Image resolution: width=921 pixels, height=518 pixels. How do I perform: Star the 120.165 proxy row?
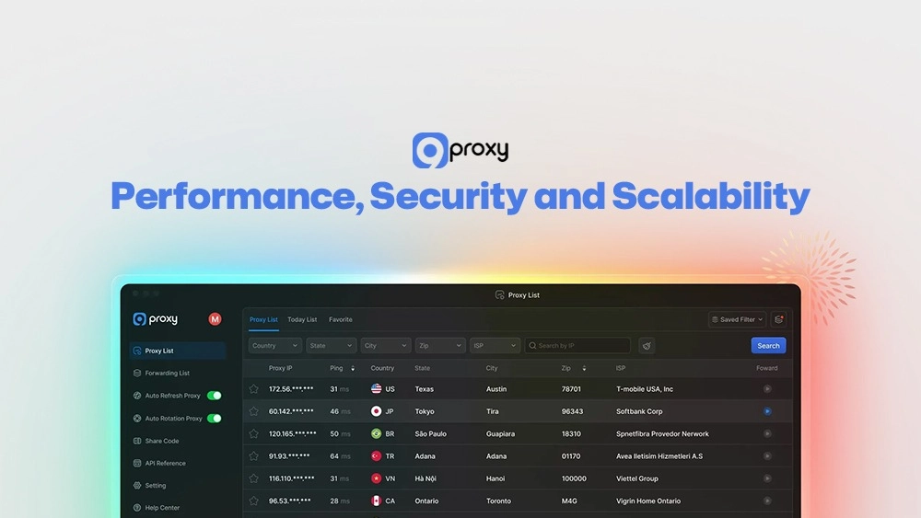(254, 434)
